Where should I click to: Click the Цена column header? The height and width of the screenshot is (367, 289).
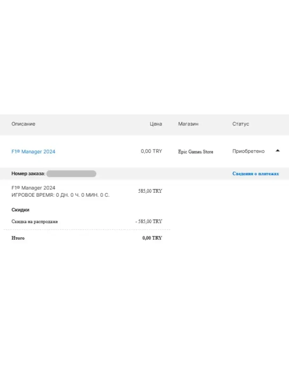(x=156, y=124)
